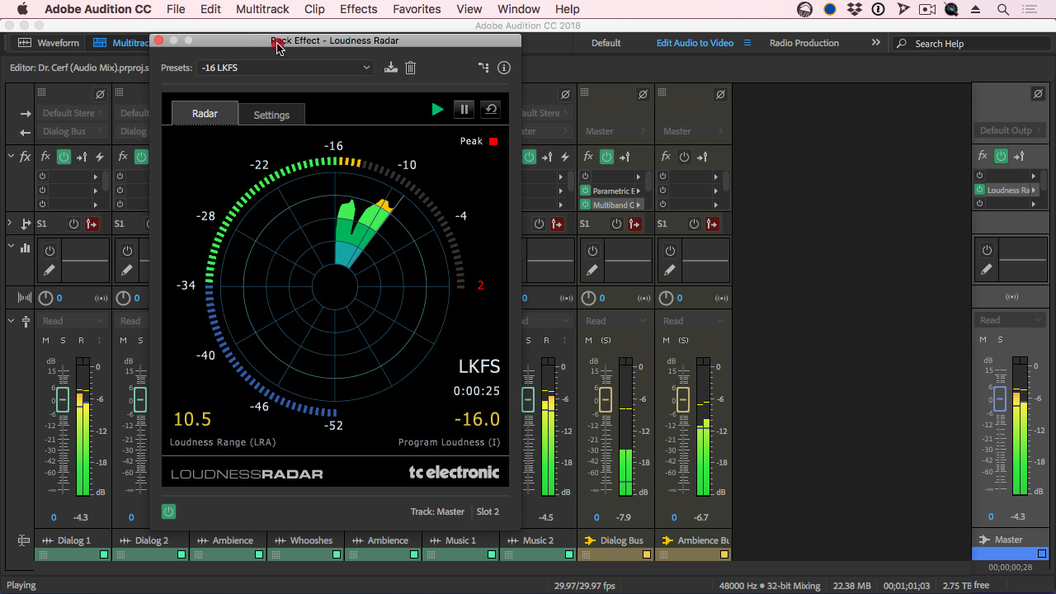Select the Radio Production workspace
Image resolution: width=1056 pixels, height=594 pixels.
(804, 43)
